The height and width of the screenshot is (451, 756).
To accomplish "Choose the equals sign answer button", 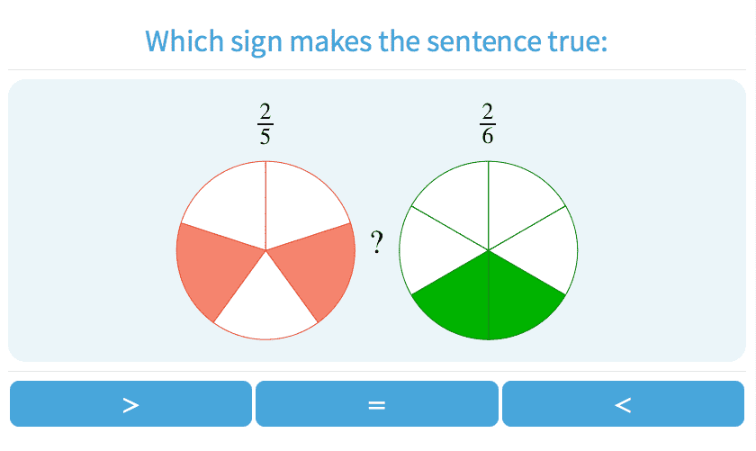I will pyautogui.click(x=376, y=404).
